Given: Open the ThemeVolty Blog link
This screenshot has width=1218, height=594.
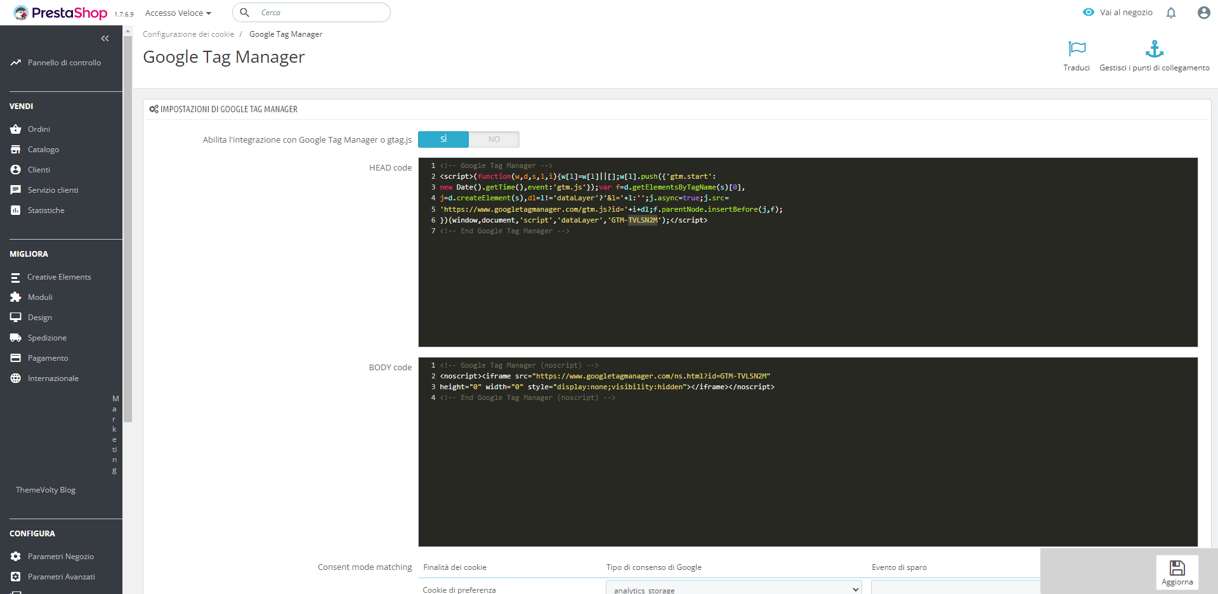Looking at the screenshot, I should click(46, 490).
